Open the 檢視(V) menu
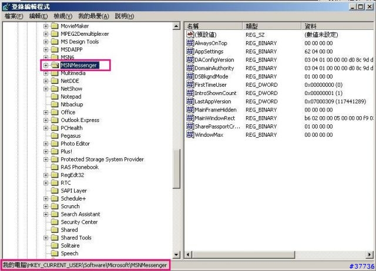The width and height of the screenshot is (376, 271). pyautogui.click(x=63, y=16)
